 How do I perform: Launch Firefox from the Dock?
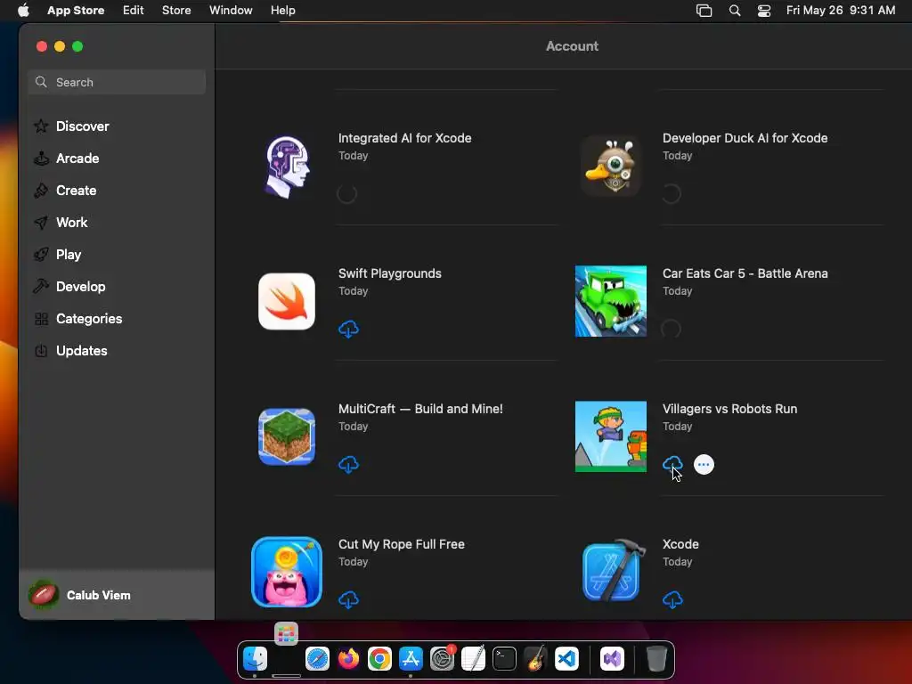click(348, 658)
